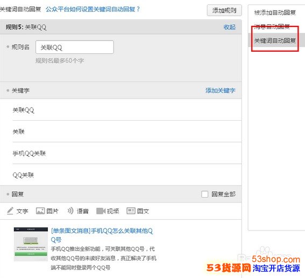Pick the 语音 voice reply icon
Image resolution: width=305 pixels, height=278 pixels.
(70, 211)
